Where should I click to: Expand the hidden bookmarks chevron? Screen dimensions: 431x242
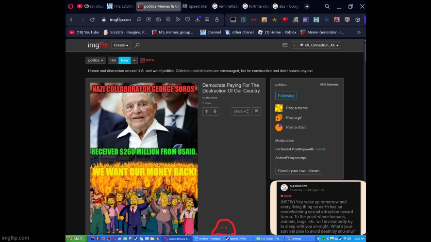coord(359,32)
